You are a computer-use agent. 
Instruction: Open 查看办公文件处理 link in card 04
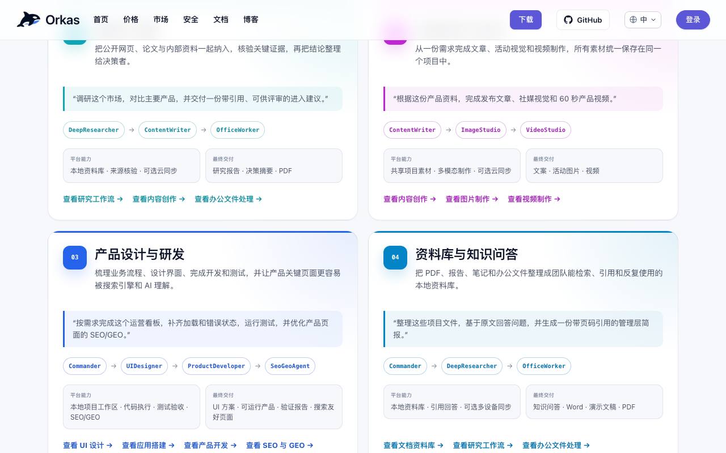[x=556, y=446]
